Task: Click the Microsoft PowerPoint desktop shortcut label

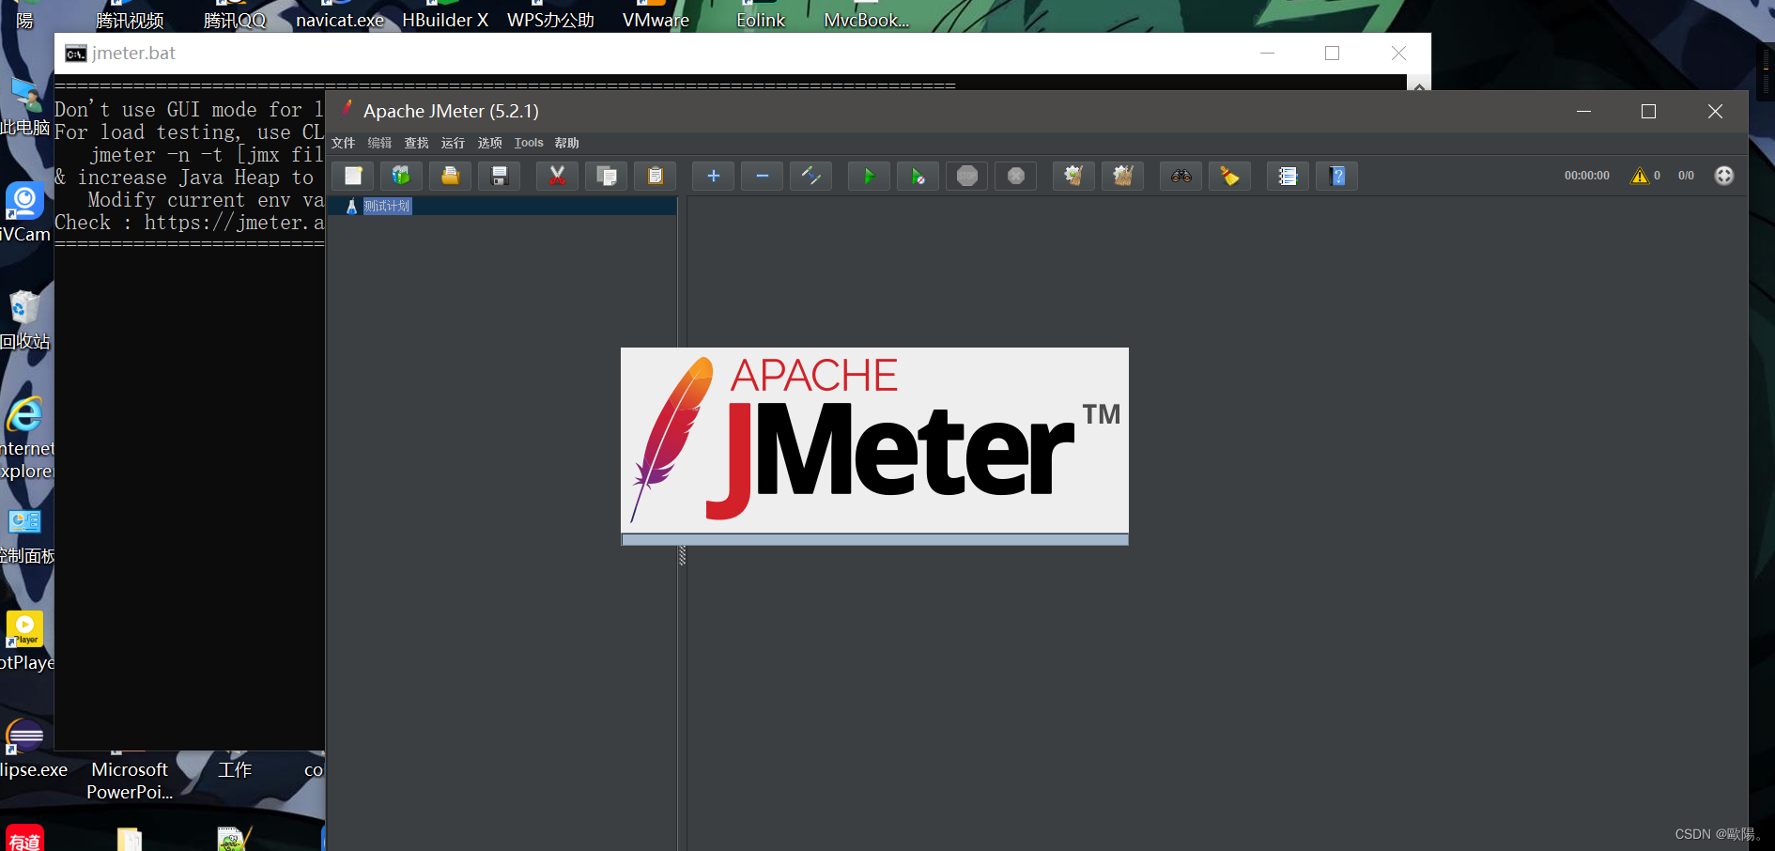Action: coord(130,781)
